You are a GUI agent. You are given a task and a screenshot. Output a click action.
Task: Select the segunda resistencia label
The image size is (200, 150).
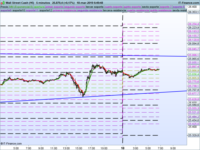(89, 10)
